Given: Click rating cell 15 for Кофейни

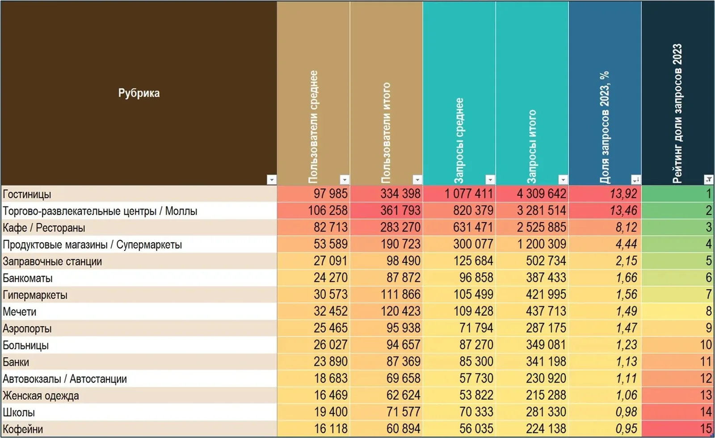Looking at the screenshot, I should coord(677,429).
